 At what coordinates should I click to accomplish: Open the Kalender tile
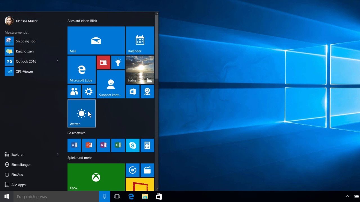(x=140, y=40)
